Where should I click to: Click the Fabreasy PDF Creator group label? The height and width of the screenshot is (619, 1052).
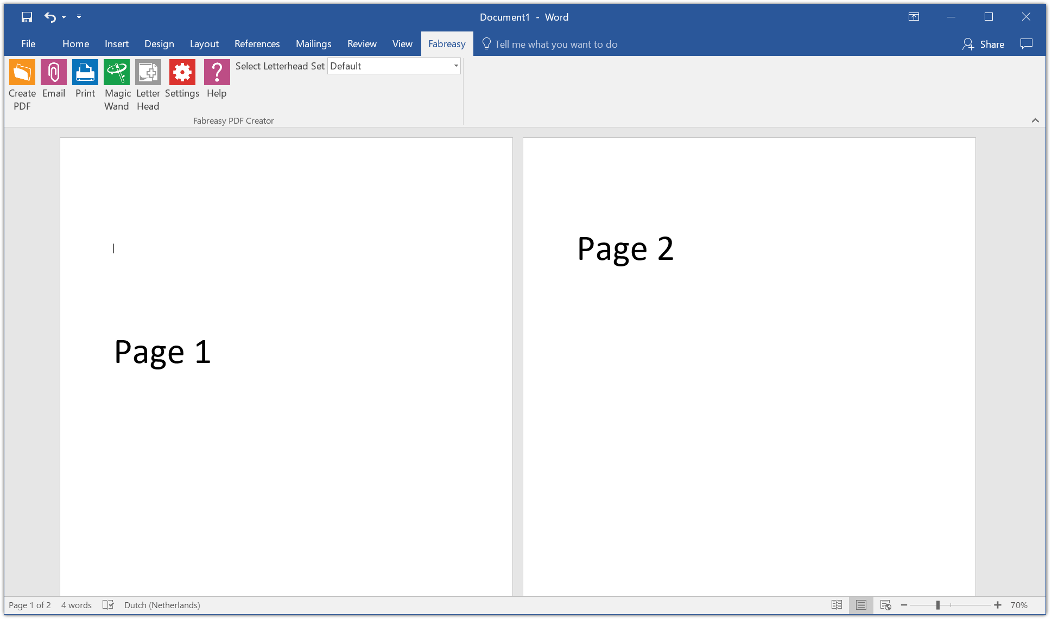tap(233, 121)
